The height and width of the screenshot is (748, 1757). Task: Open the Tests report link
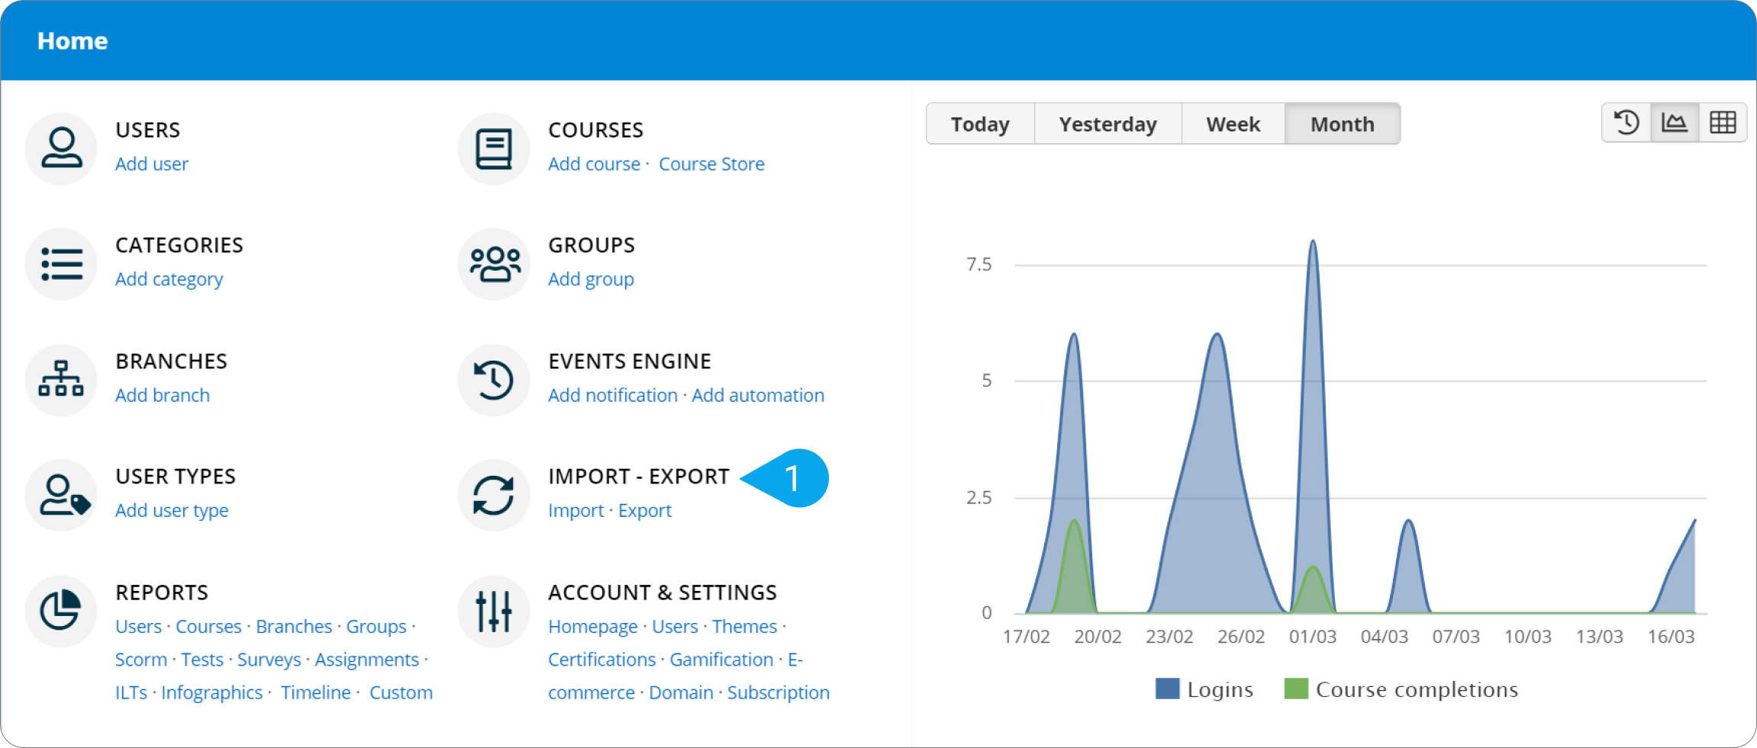pyautogui.click(x=202, y=660)
